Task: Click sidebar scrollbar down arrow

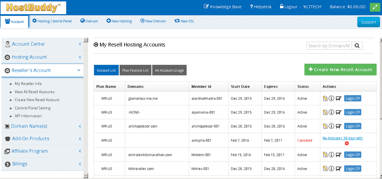Action: coord(86,176)
